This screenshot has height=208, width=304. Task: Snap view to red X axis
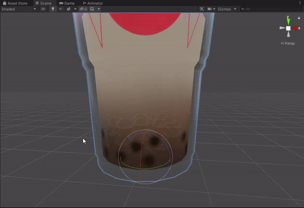coord(296,28)
